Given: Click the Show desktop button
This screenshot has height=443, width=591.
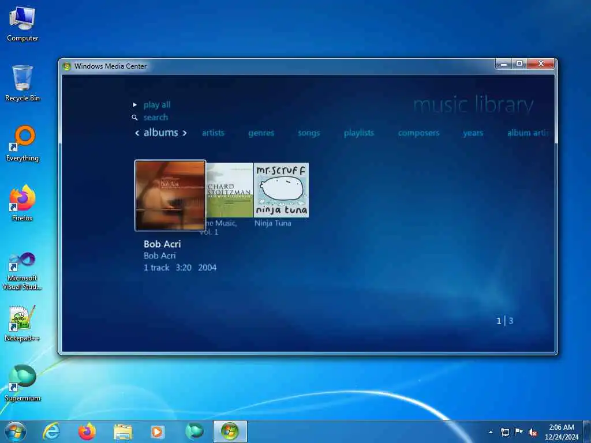Looking at the screenshot, I should coord(587,432).
